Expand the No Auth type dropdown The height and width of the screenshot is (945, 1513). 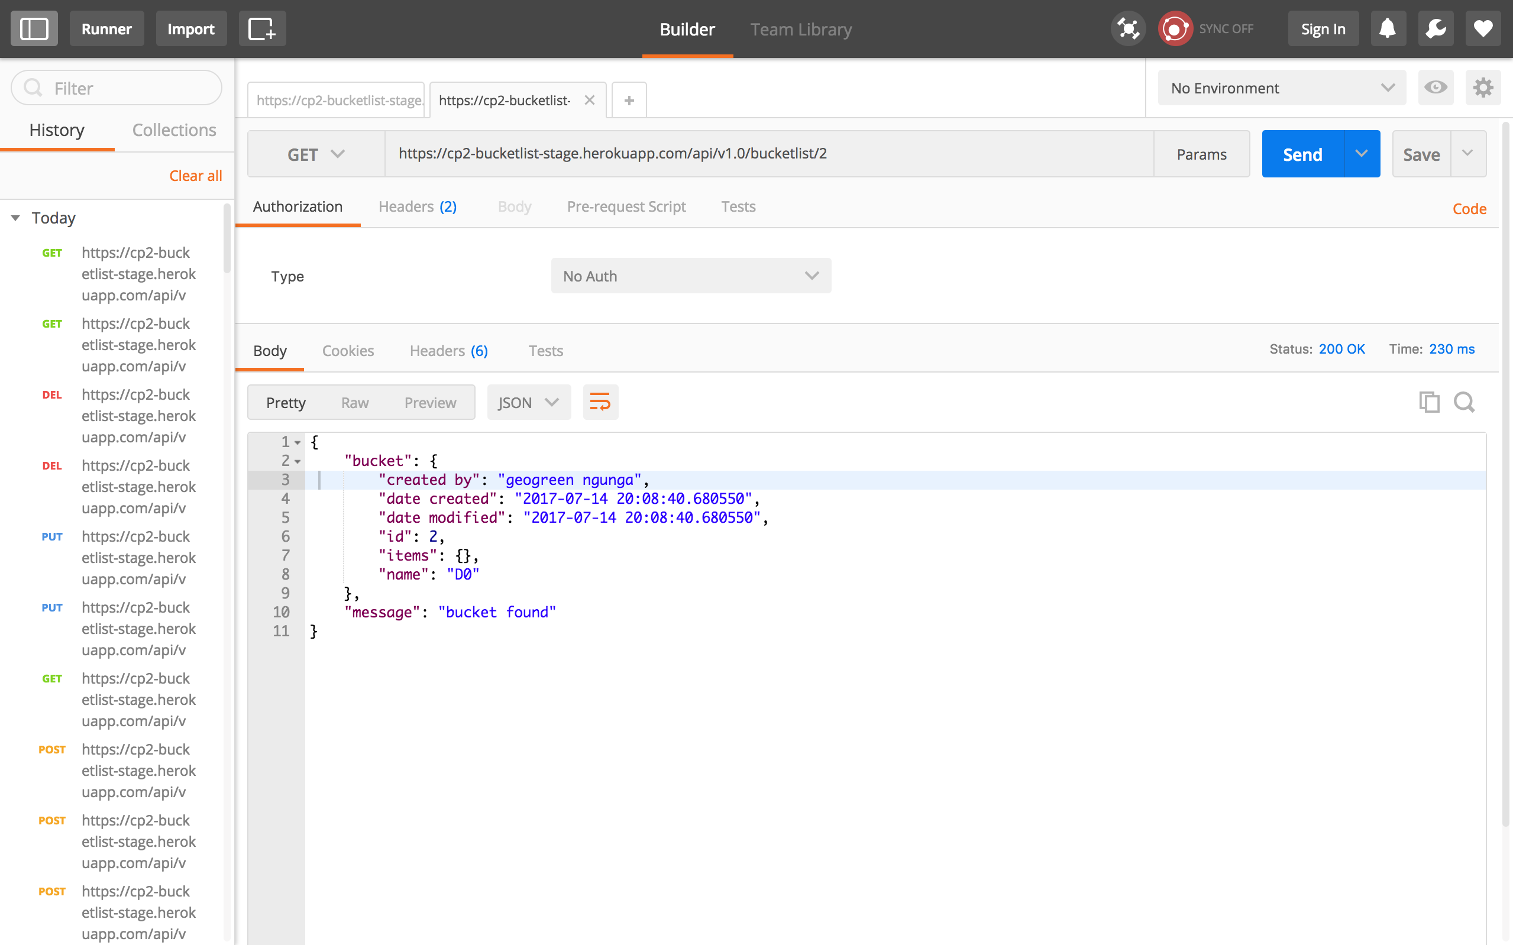click(x=691, y=276)
